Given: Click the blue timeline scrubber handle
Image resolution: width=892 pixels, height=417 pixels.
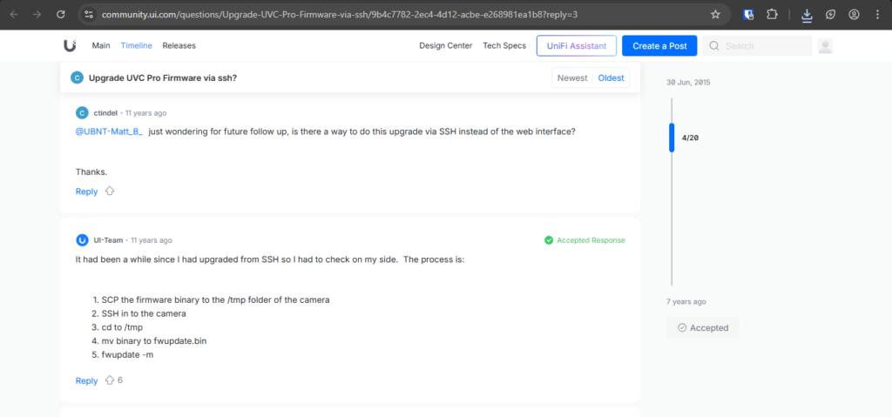Looking at the screenshot, I should click(x=672, y=138).
